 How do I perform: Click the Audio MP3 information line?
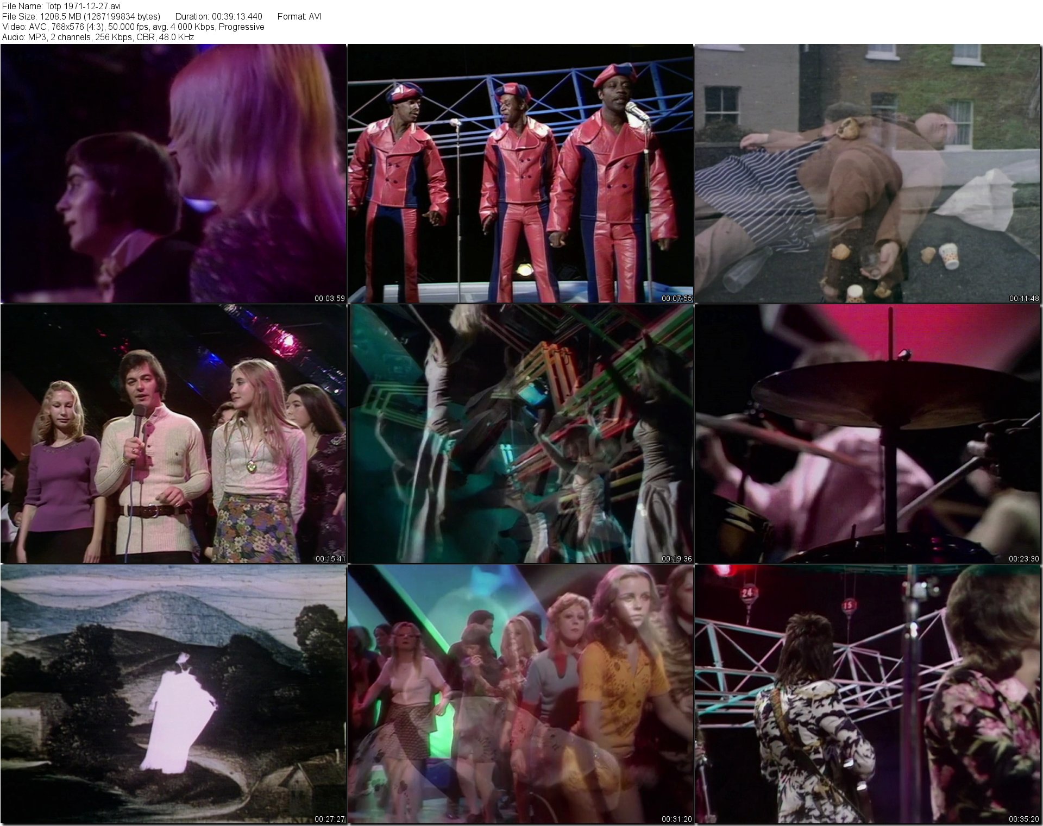[x=98, y=37]
